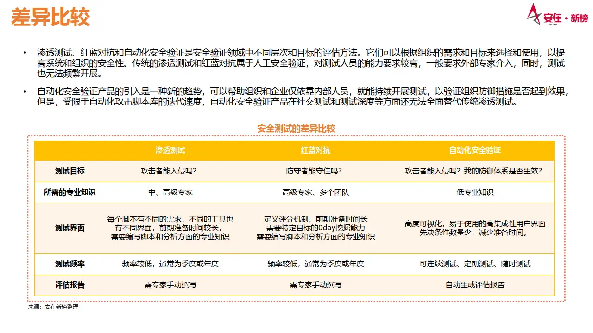The width and height of the screenshot is (593, 333).
Task: Click the cell starting 每个脚本有不同的需求
Action: 170,228
